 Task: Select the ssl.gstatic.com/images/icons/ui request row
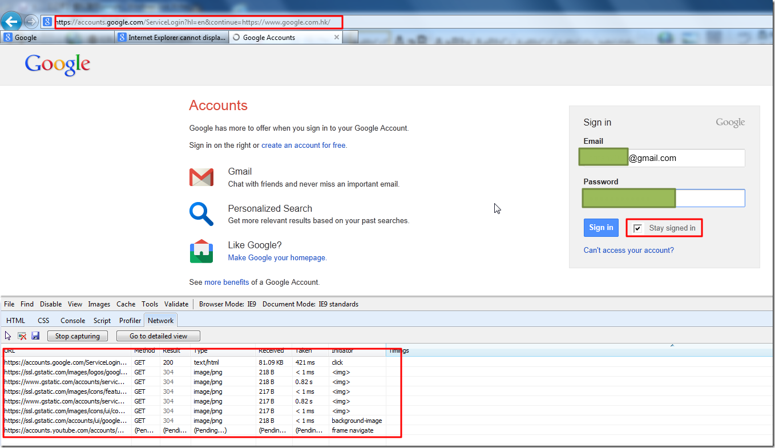pyautogui.click(x=195, y=411)
